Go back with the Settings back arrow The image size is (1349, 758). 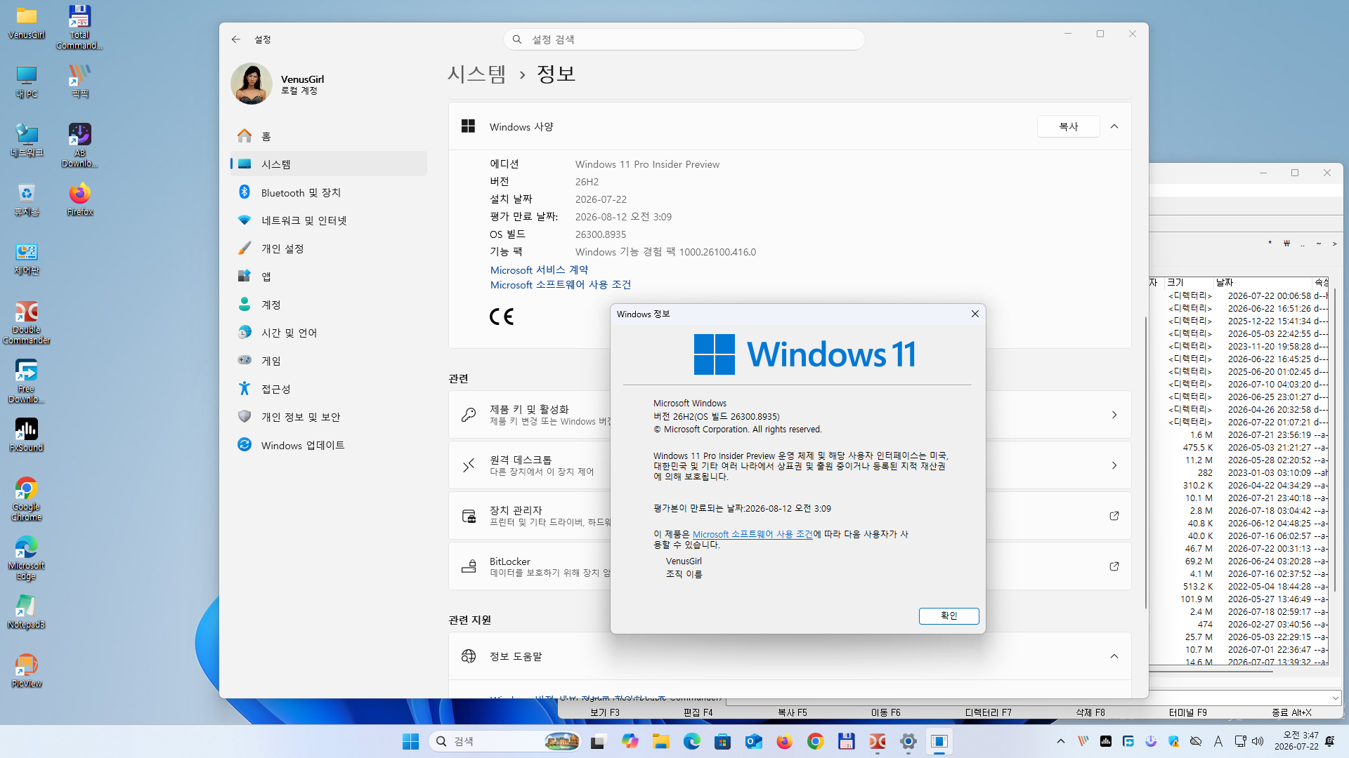click(236, 39)
